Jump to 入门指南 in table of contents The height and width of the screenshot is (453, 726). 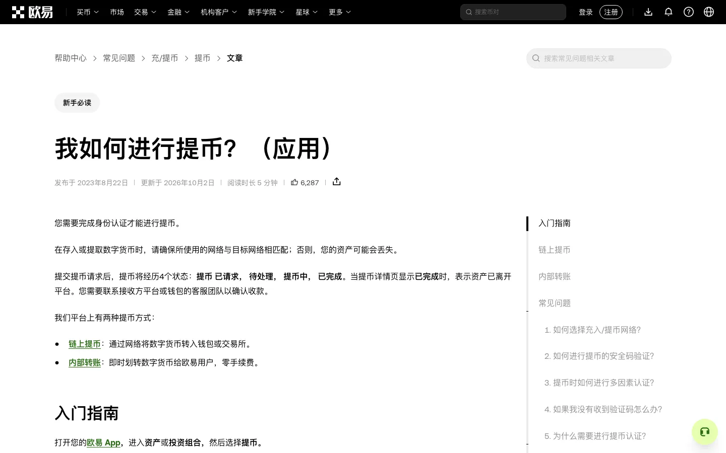point(555,223)
